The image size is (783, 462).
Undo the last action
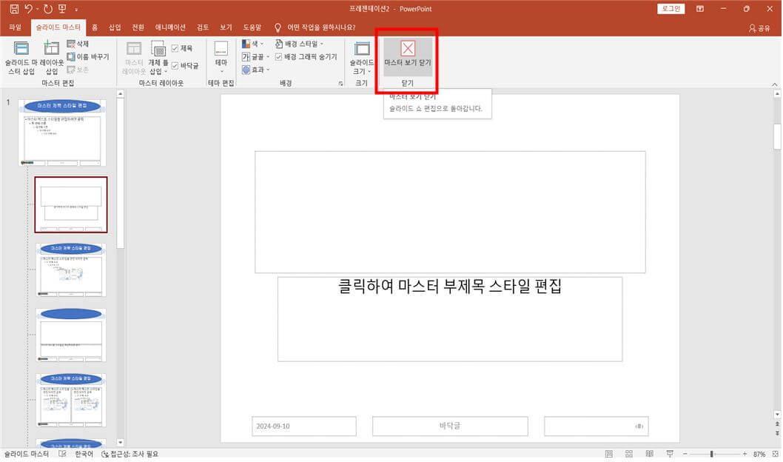coord(28,8)
